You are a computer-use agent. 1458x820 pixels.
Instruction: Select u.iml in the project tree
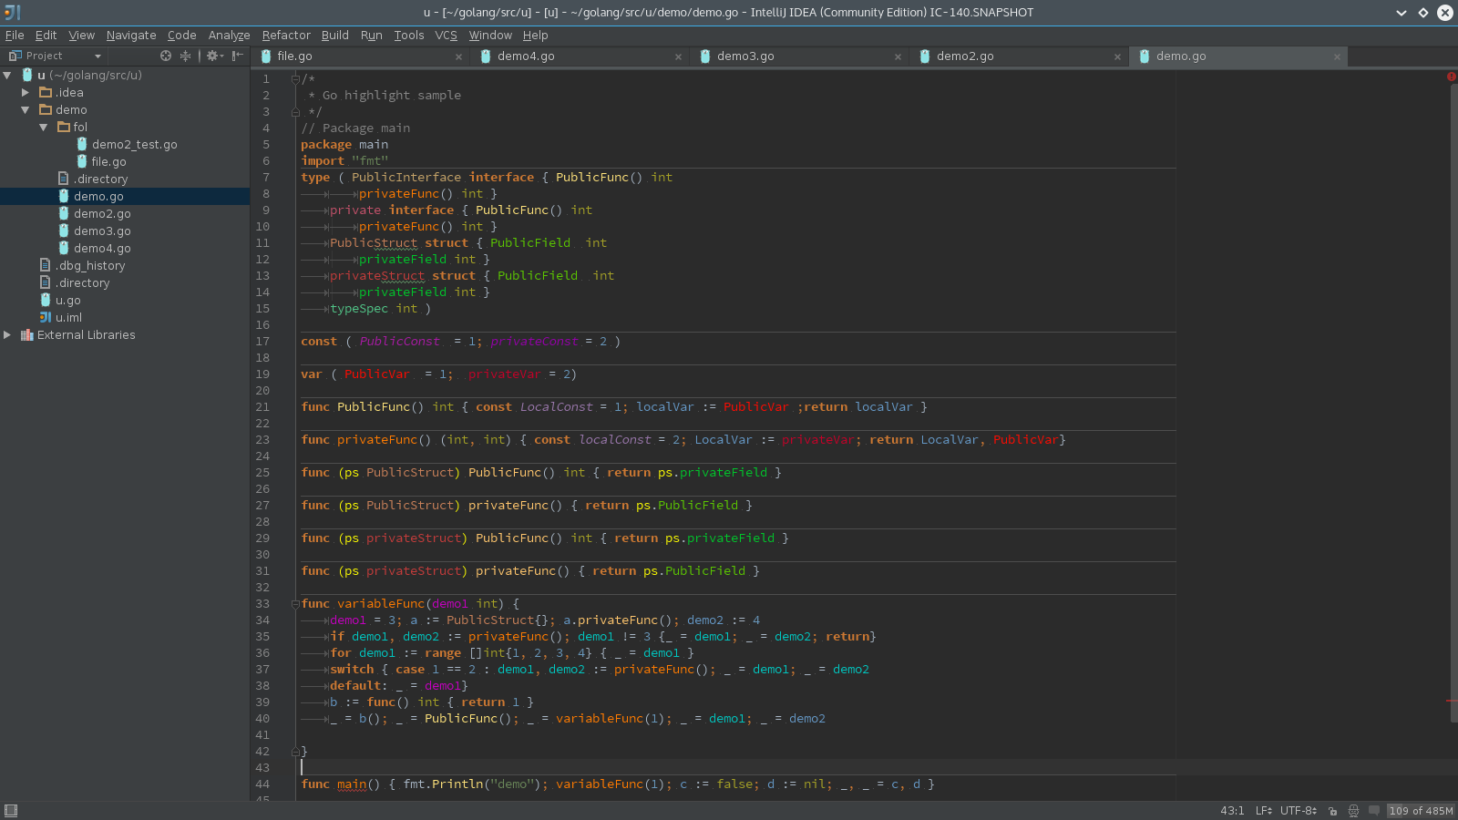point(68,317)
